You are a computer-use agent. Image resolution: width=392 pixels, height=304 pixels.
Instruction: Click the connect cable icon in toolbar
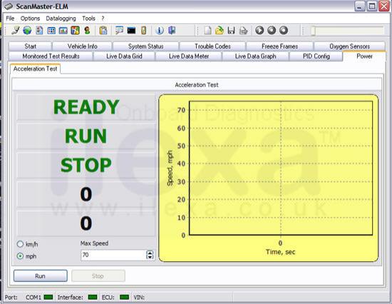[16, 31]
